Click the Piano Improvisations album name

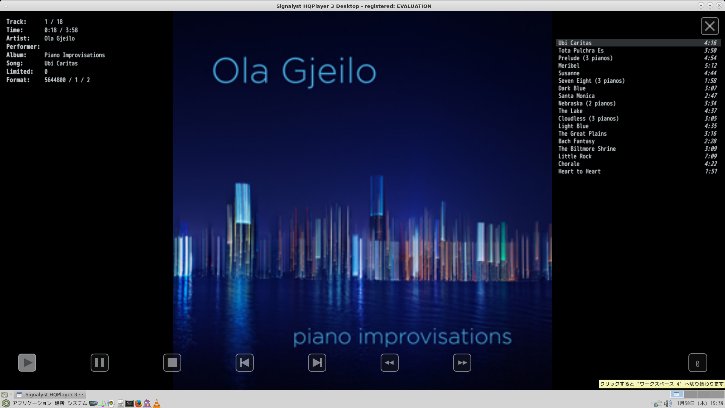click(x=74, y=55)
